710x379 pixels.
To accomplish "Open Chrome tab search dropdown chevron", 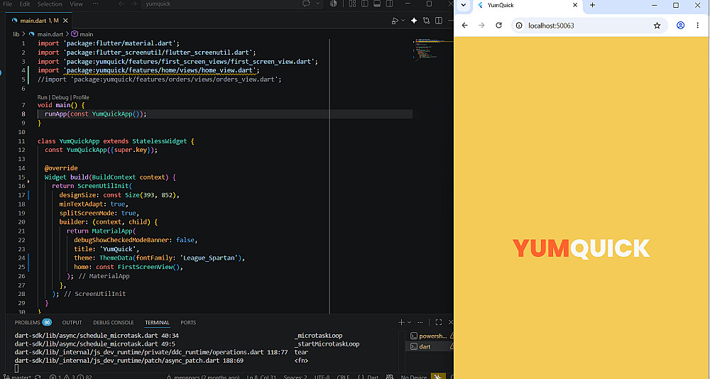I will coord(463,6).
